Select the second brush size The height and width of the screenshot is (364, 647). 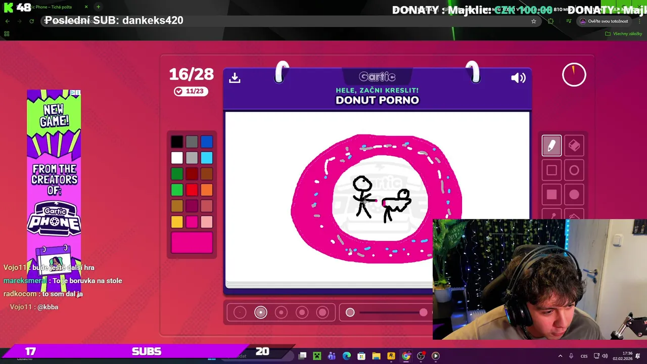click(261, 312)
